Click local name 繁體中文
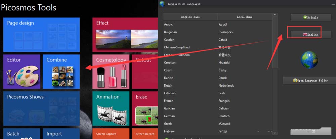336x139 pixels. point(224,55)
